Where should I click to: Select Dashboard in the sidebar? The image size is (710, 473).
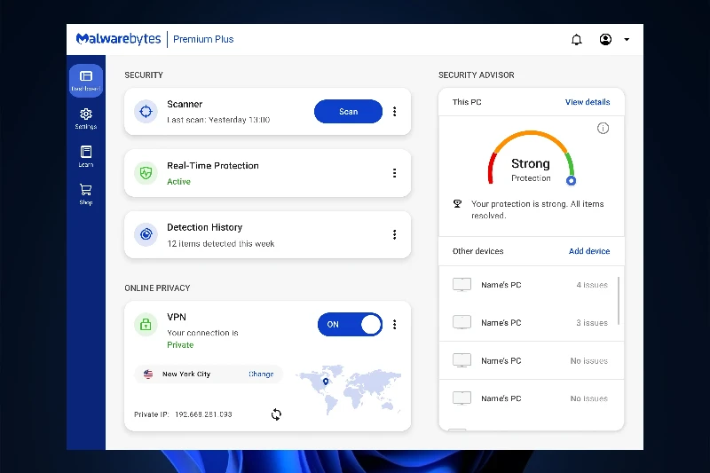86,81
